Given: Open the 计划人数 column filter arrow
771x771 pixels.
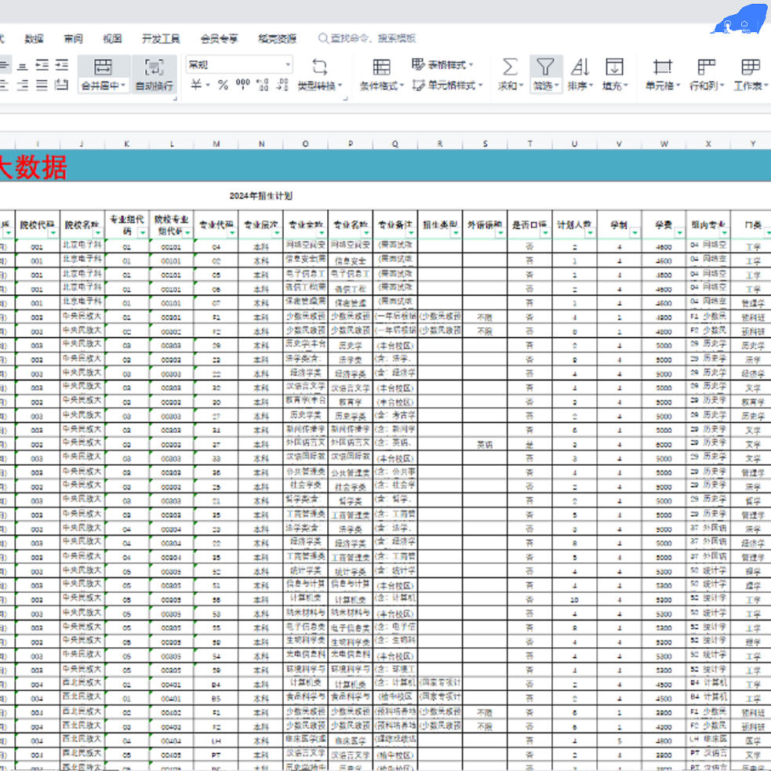Looking at the screenshot, I should click(x=590, y=233).
